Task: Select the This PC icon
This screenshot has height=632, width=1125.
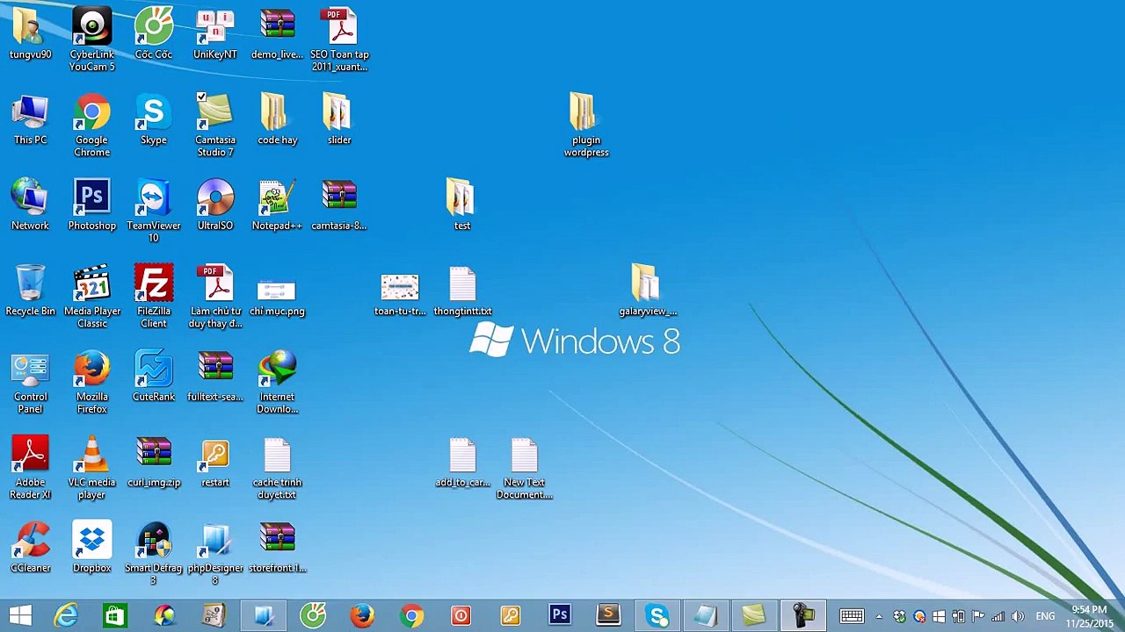Action: [x=30, y=120]
